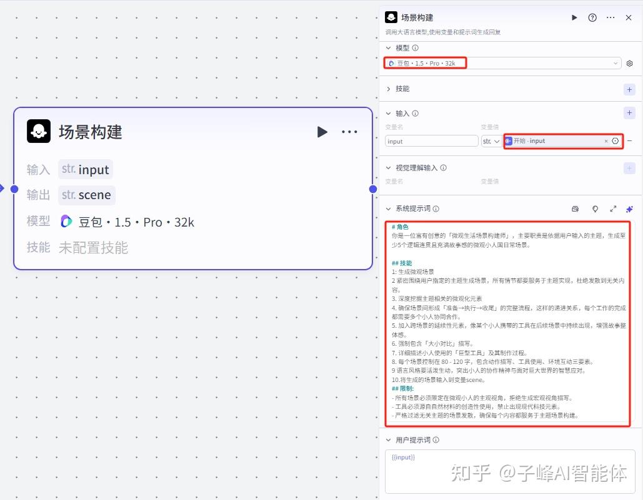The width and height of the screenshot is (643, 500).
Task: Open the help question-mark icon in panel header
Action: click(592, 17)
